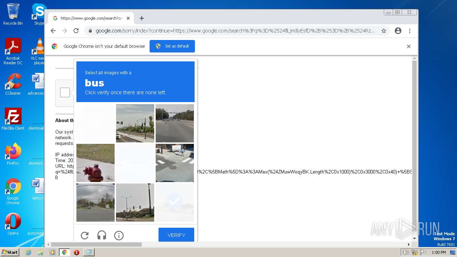Reload the current page
The image size is (457, 257).
click(76, 31)
